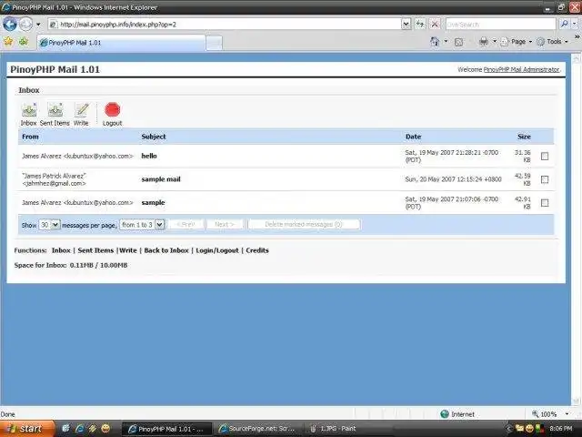Expand recent pages arrow beside Forward
The height and width of the screenshot is (437, 582).
(38, 25)
